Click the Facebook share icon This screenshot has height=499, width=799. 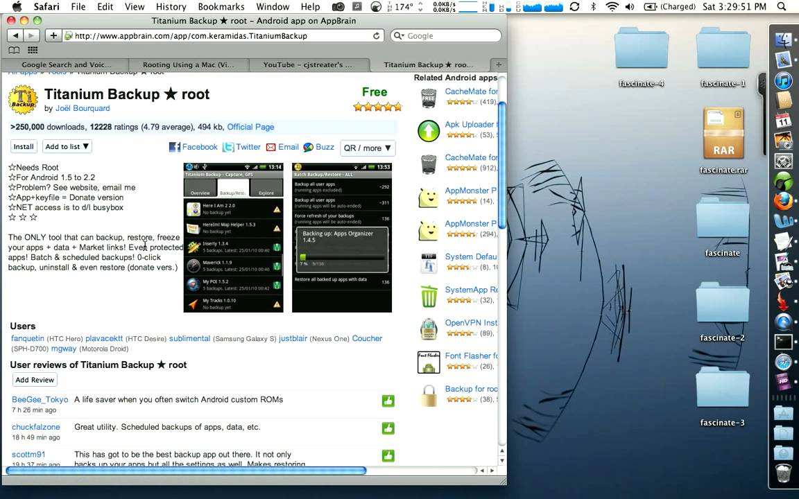tap(174, 147)
